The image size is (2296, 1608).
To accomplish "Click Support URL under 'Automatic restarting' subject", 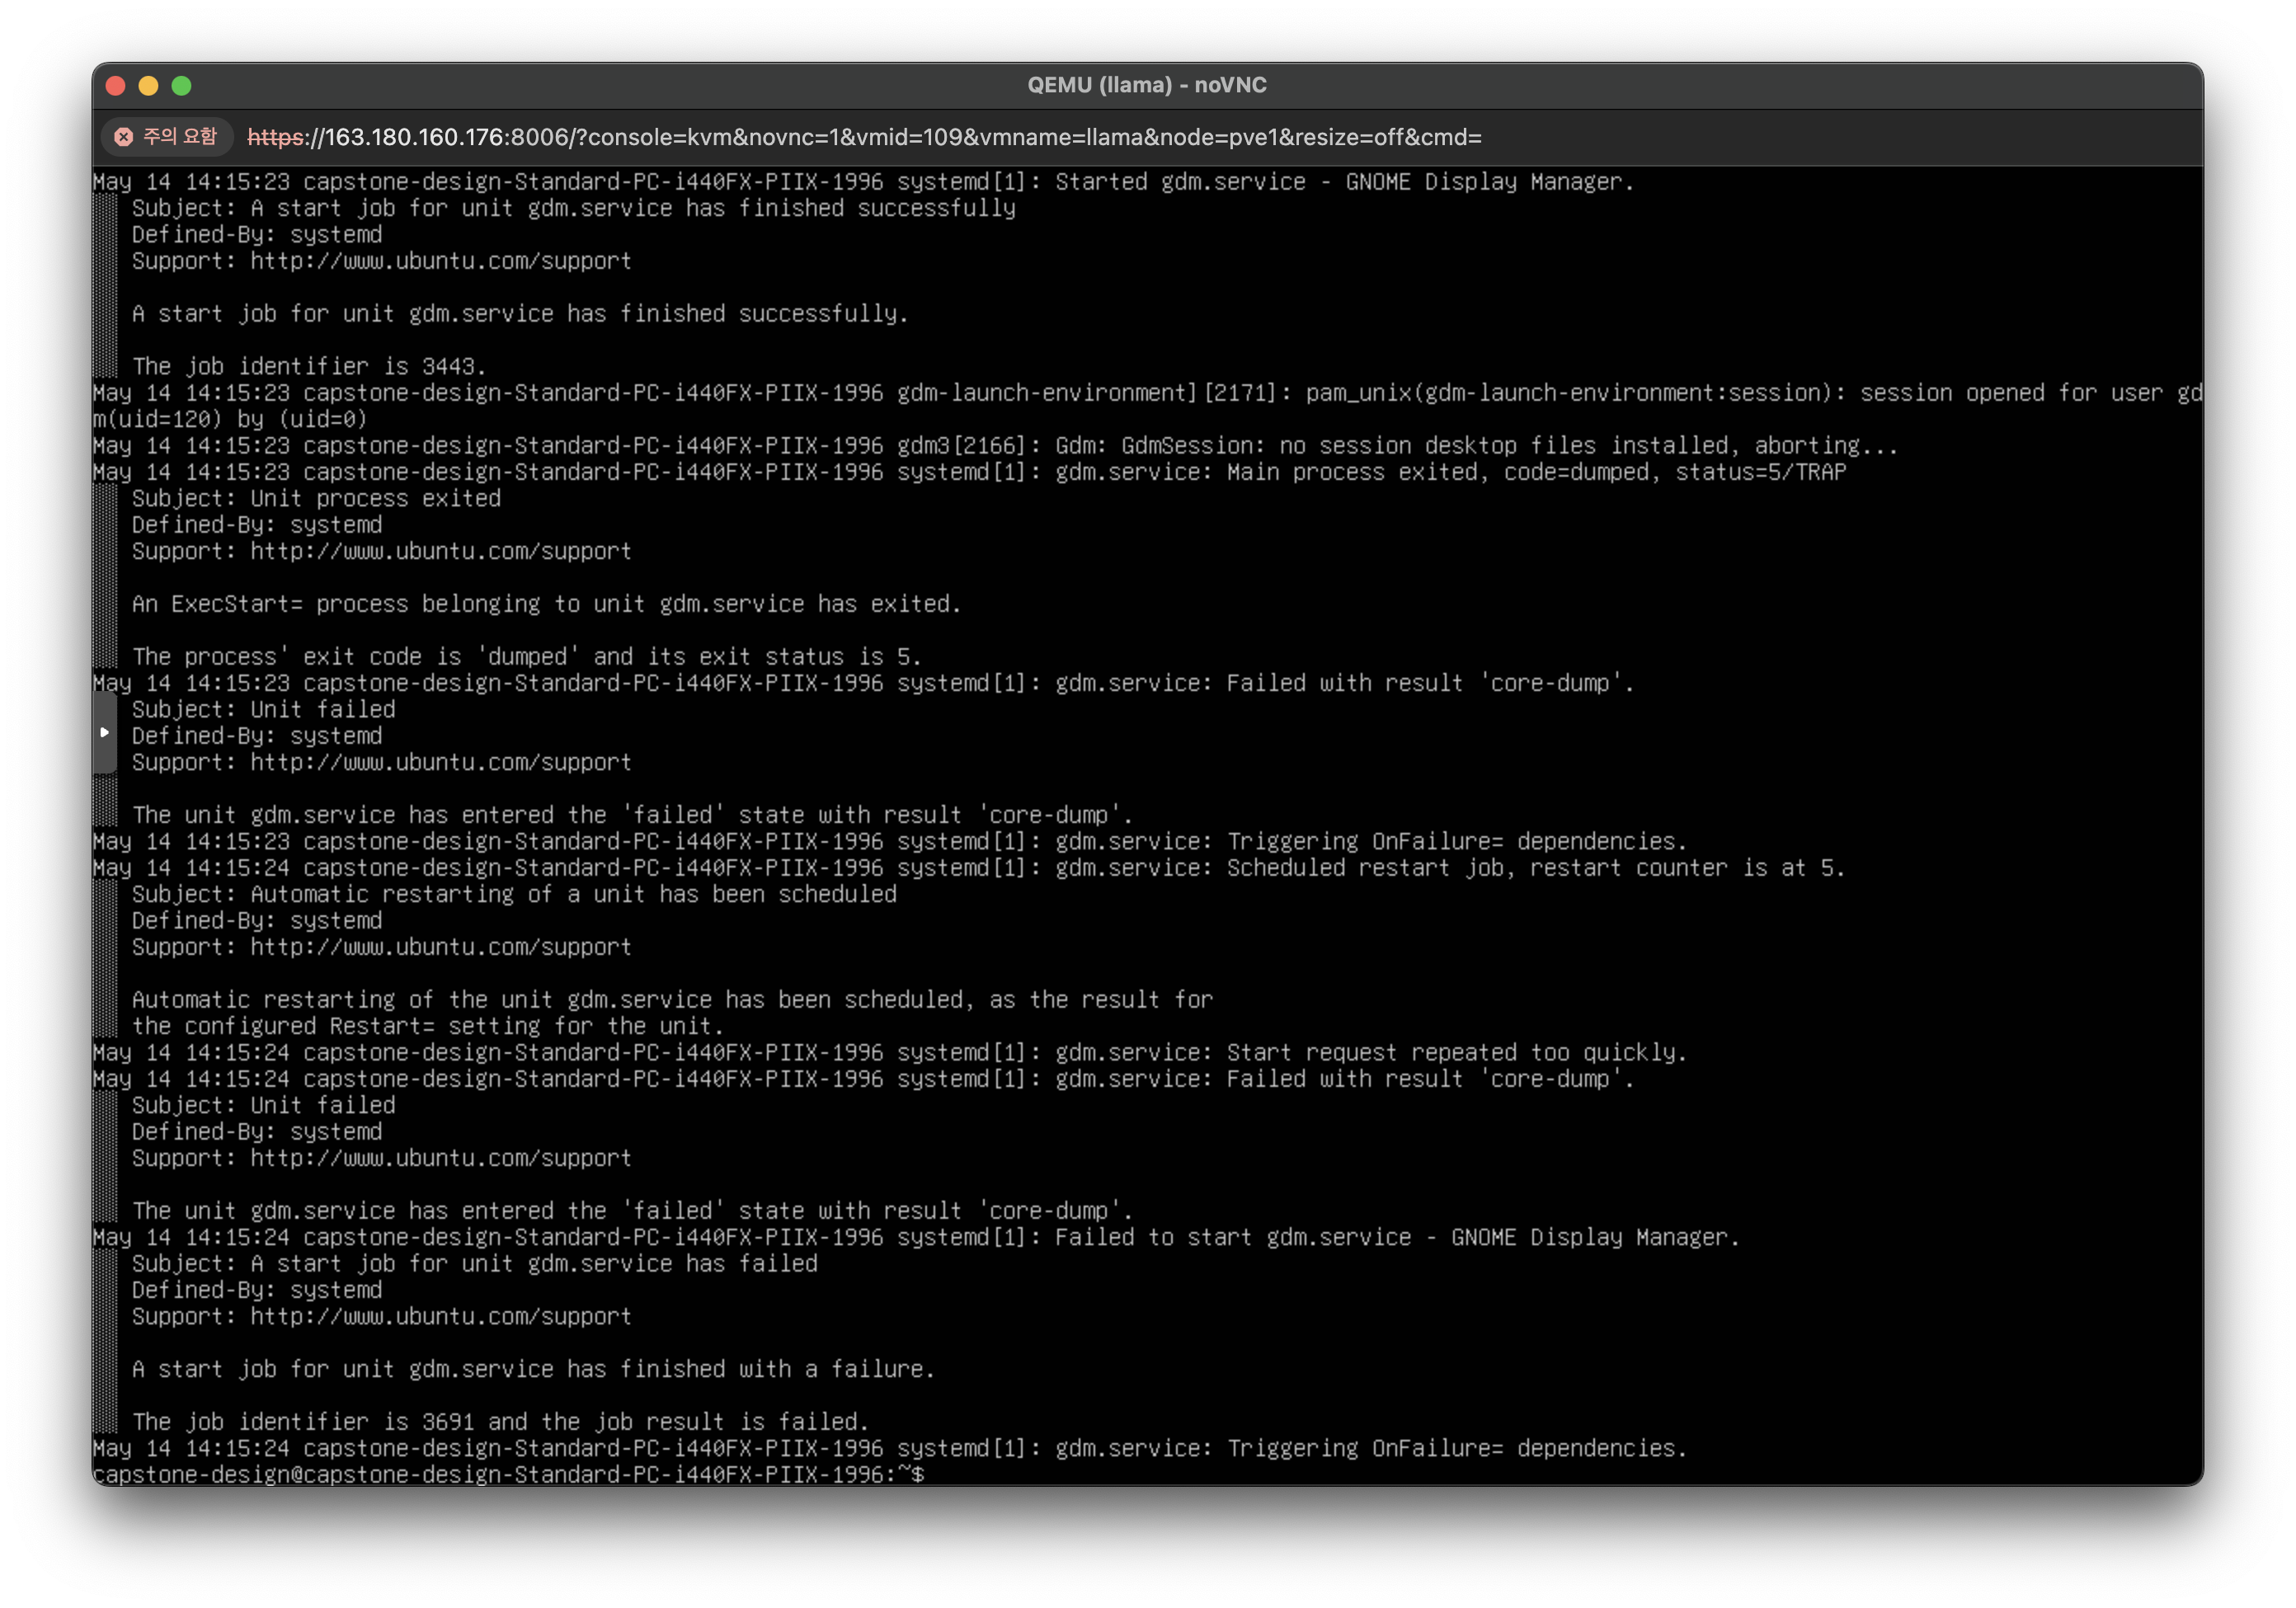I will point(440,947).
